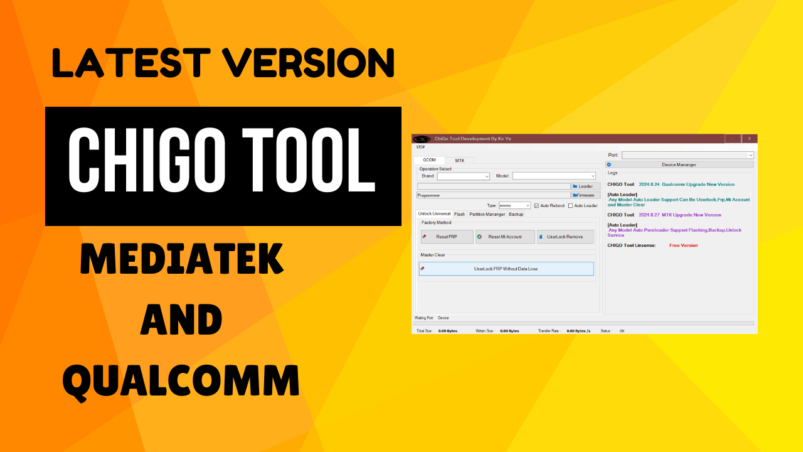The height and width of the screenshot is (452, 803).
Task: Click the Reset Mi Account circular icon
Action: pos(479,237)
